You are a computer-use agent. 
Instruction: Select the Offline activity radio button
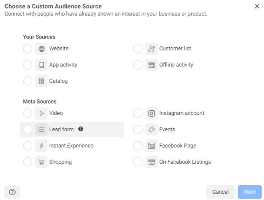click(138, 65)
